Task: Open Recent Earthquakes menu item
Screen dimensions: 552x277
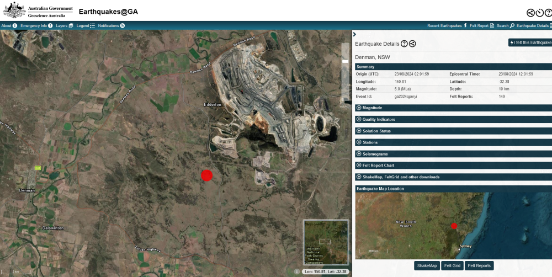Action: coord(447,25)
